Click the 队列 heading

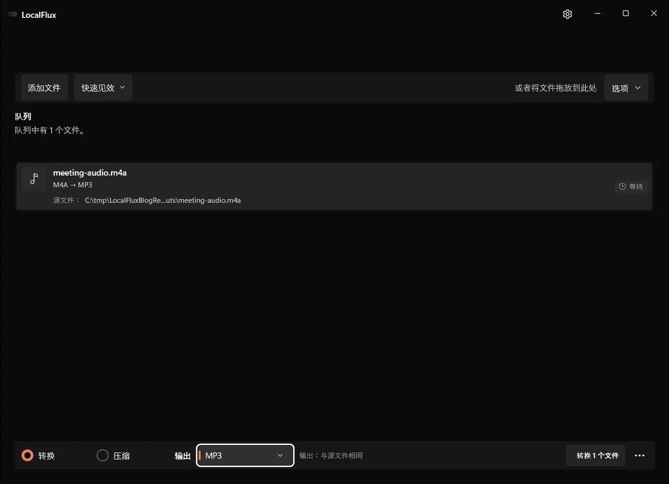[23, 117]
